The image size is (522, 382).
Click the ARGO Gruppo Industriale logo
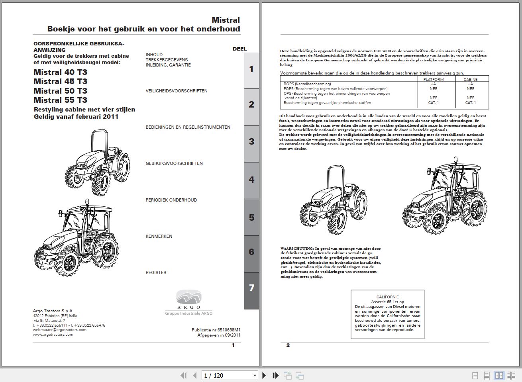[189, 303]
